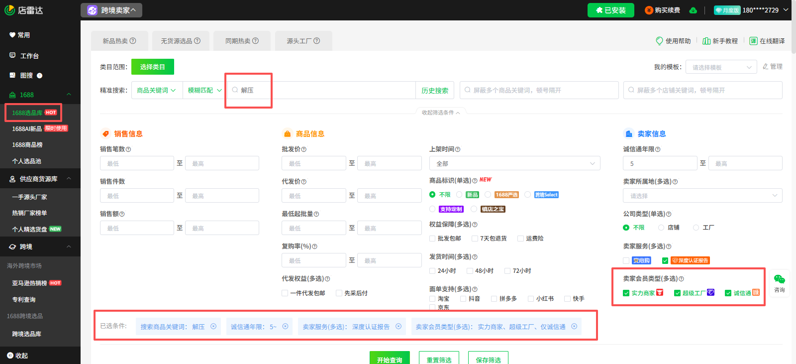Click the 选择类目 button
The height and width of the screenshot is (364, 796).
pyautogui.click(x=152, y=67)
